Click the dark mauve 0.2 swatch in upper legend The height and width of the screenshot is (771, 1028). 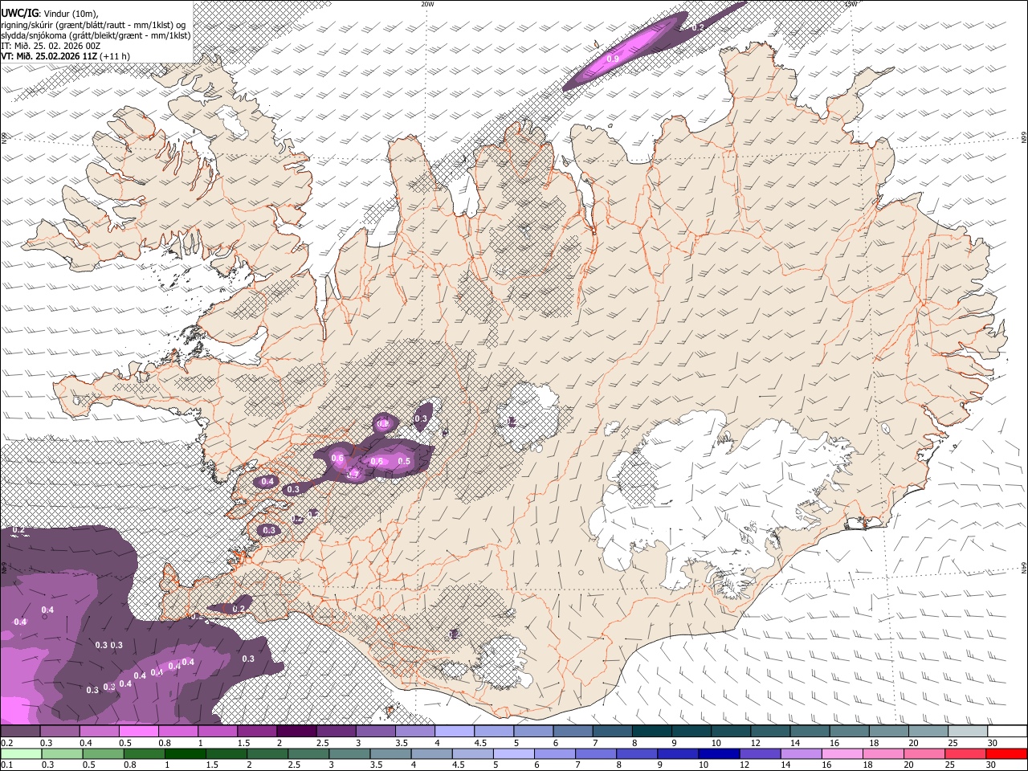point(20,732)
